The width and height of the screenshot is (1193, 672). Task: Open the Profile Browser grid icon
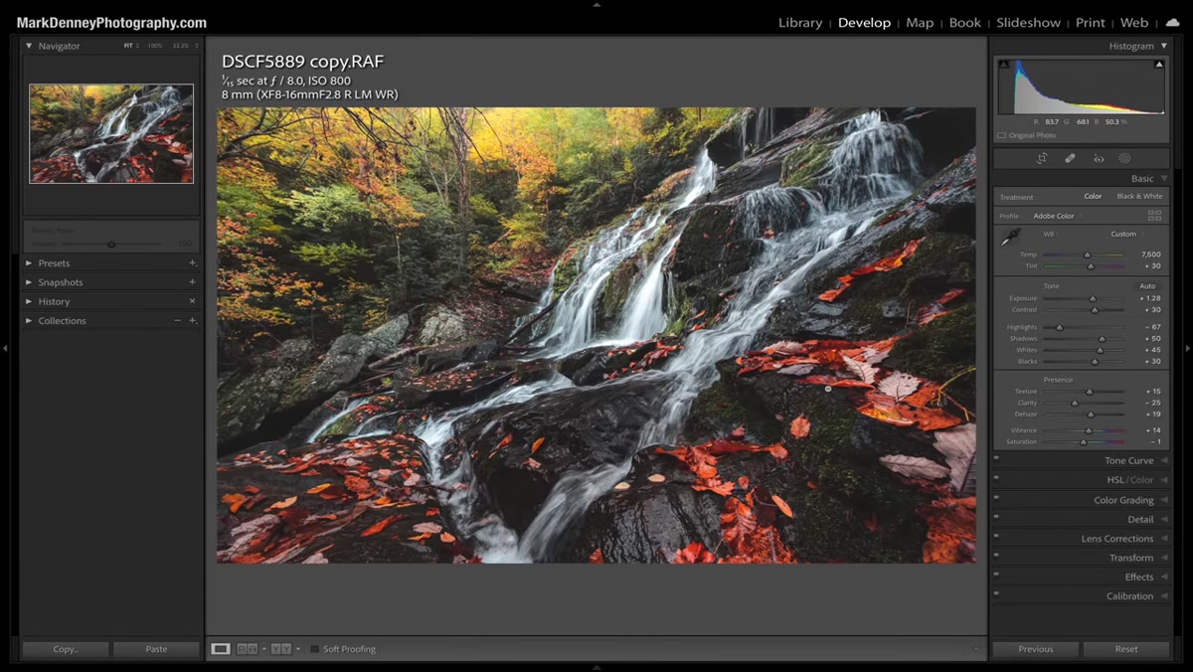point(1154,215)
